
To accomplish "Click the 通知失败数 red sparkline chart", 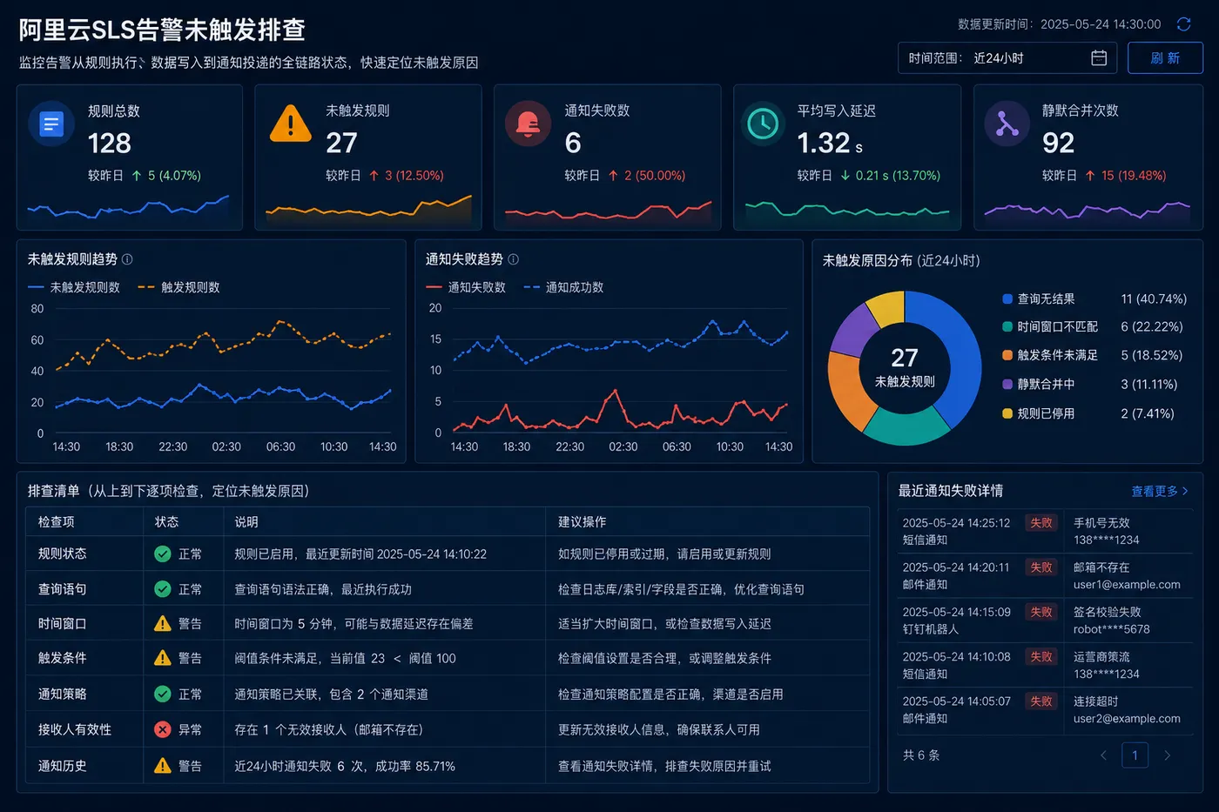I will 608,209.
